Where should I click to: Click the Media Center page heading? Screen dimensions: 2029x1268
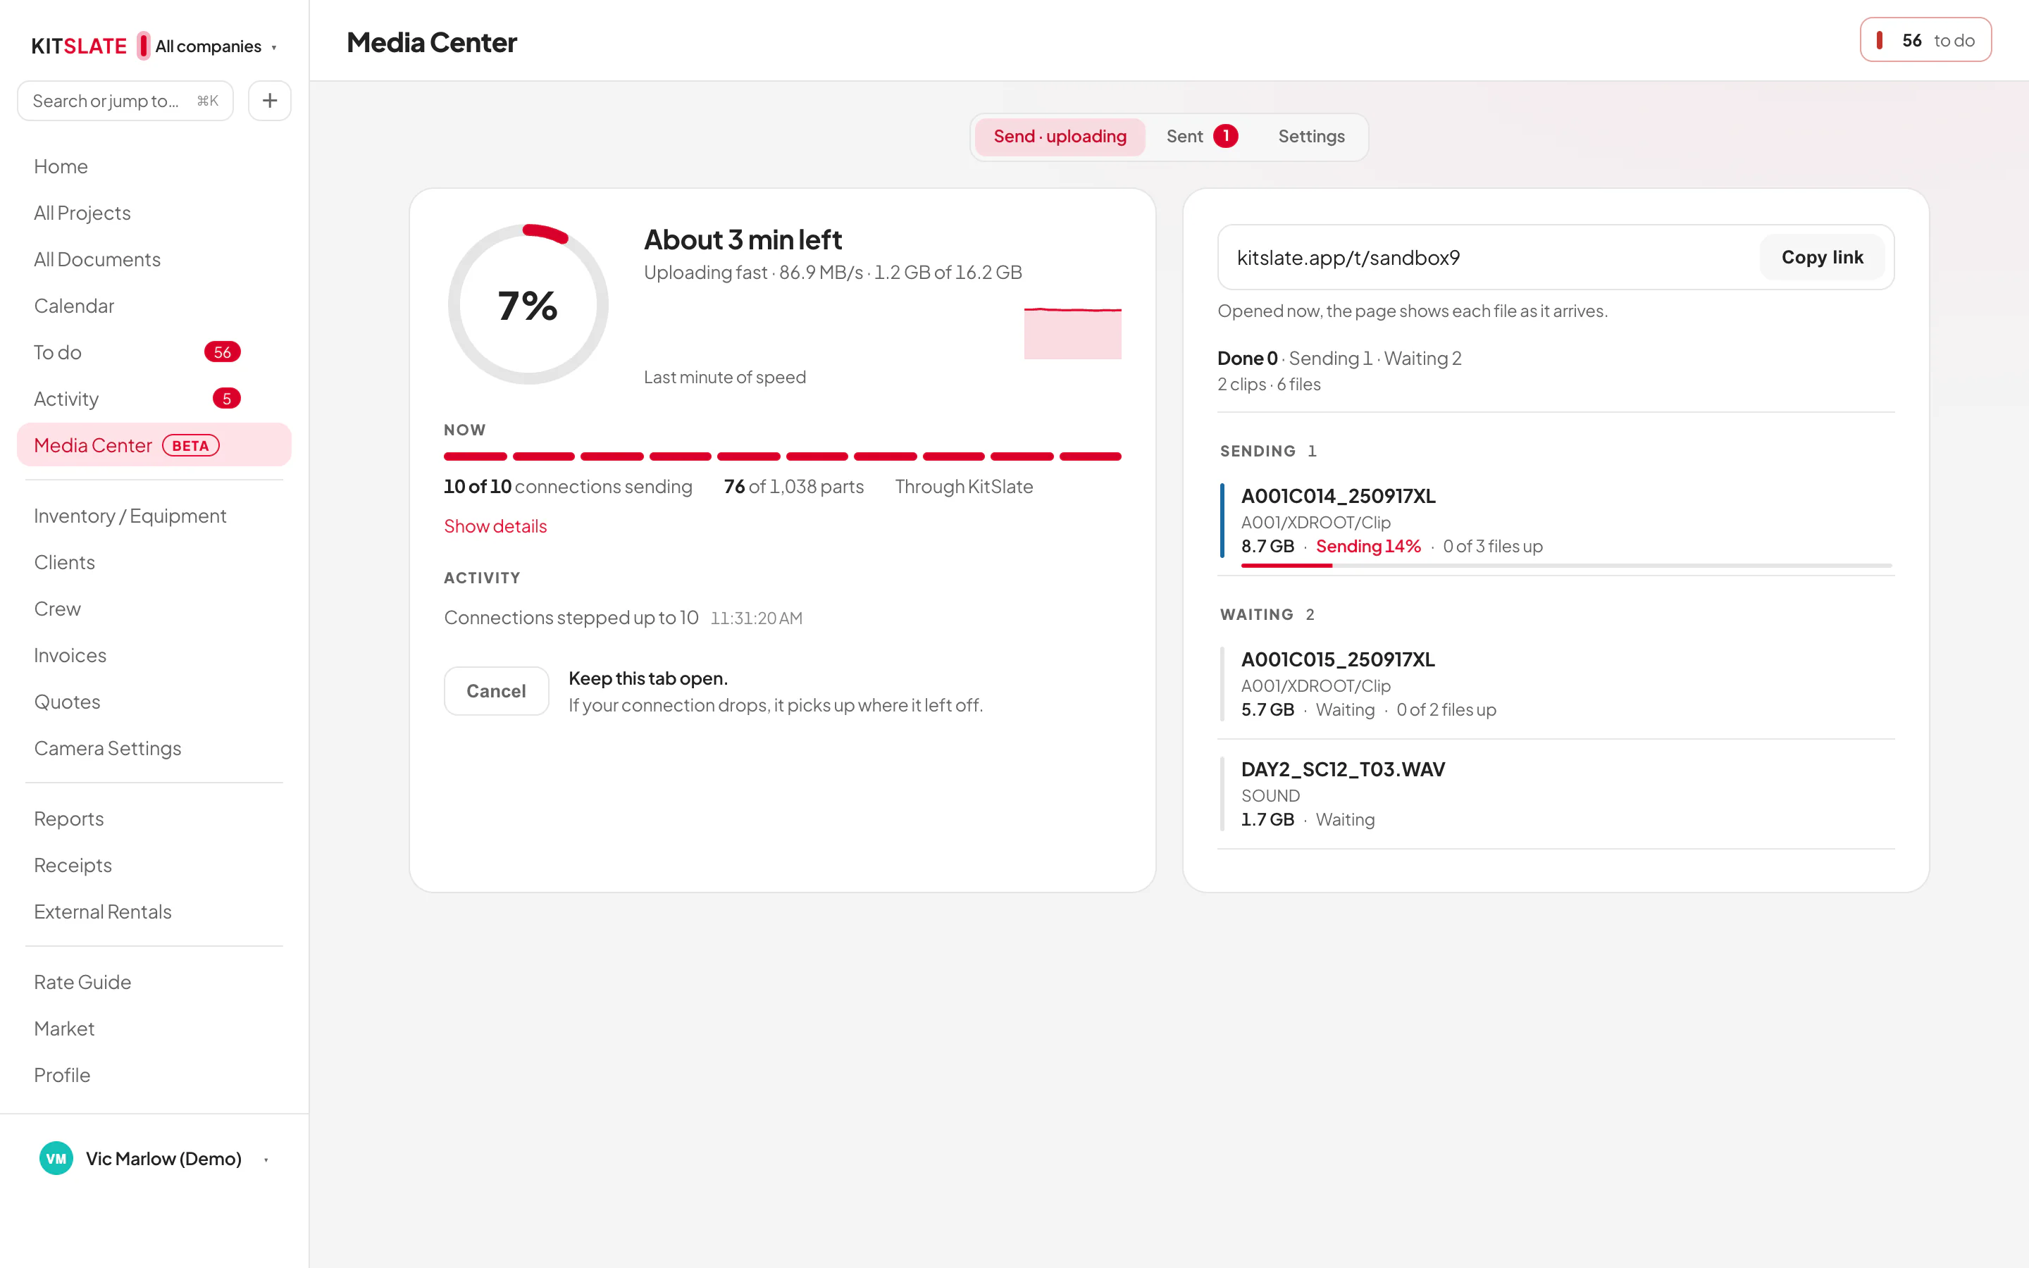coord(432,42)
